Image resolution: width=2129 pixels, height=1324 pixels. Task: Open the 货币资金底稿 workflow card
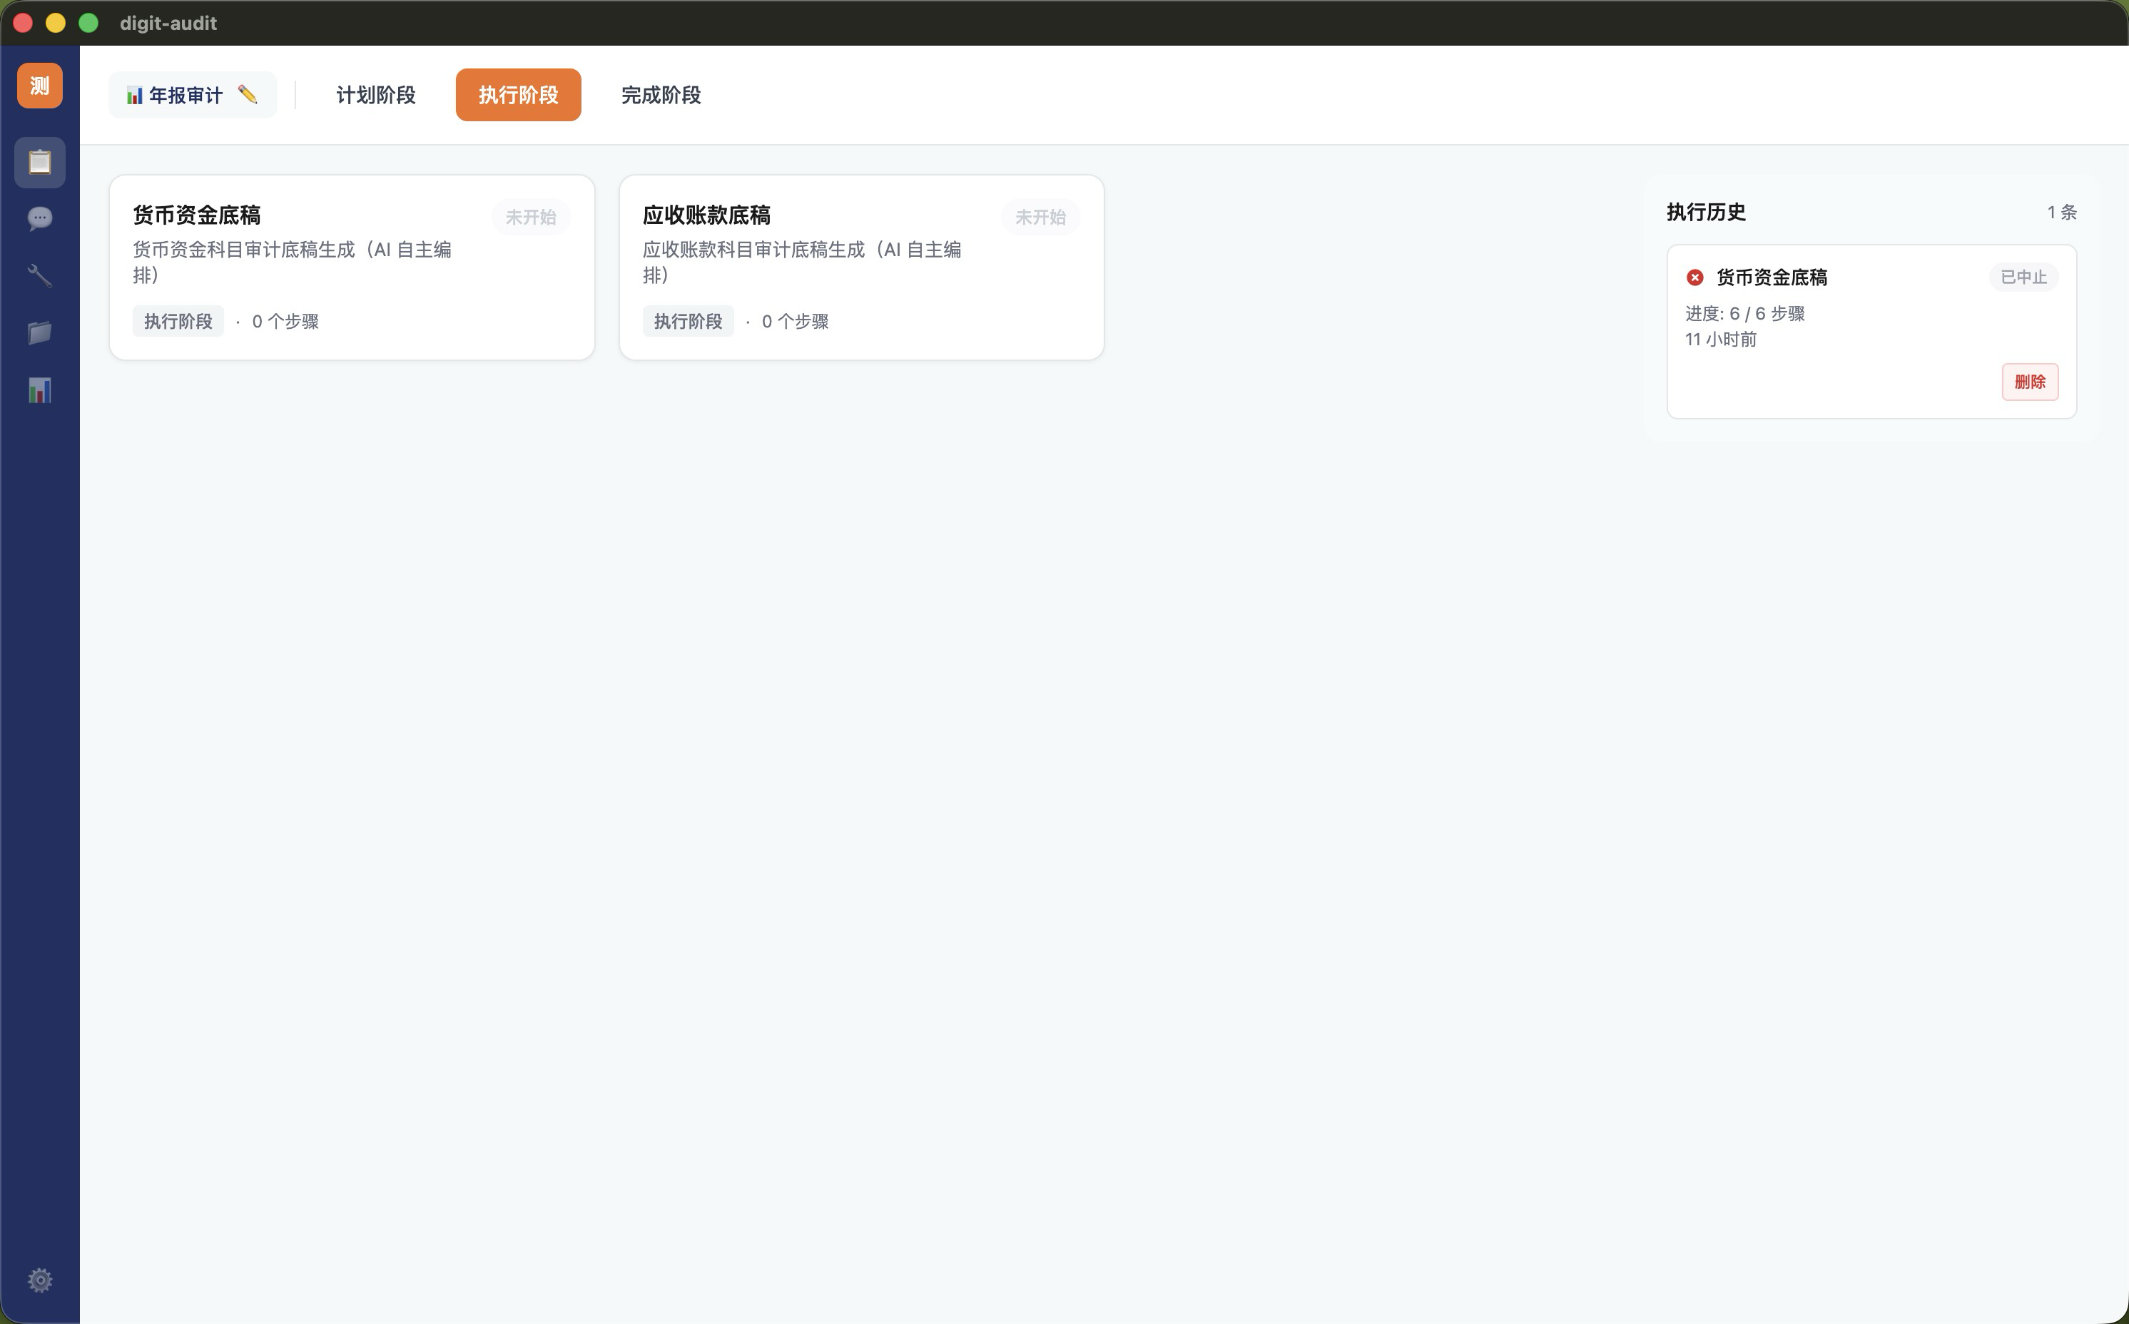[352, 267]
